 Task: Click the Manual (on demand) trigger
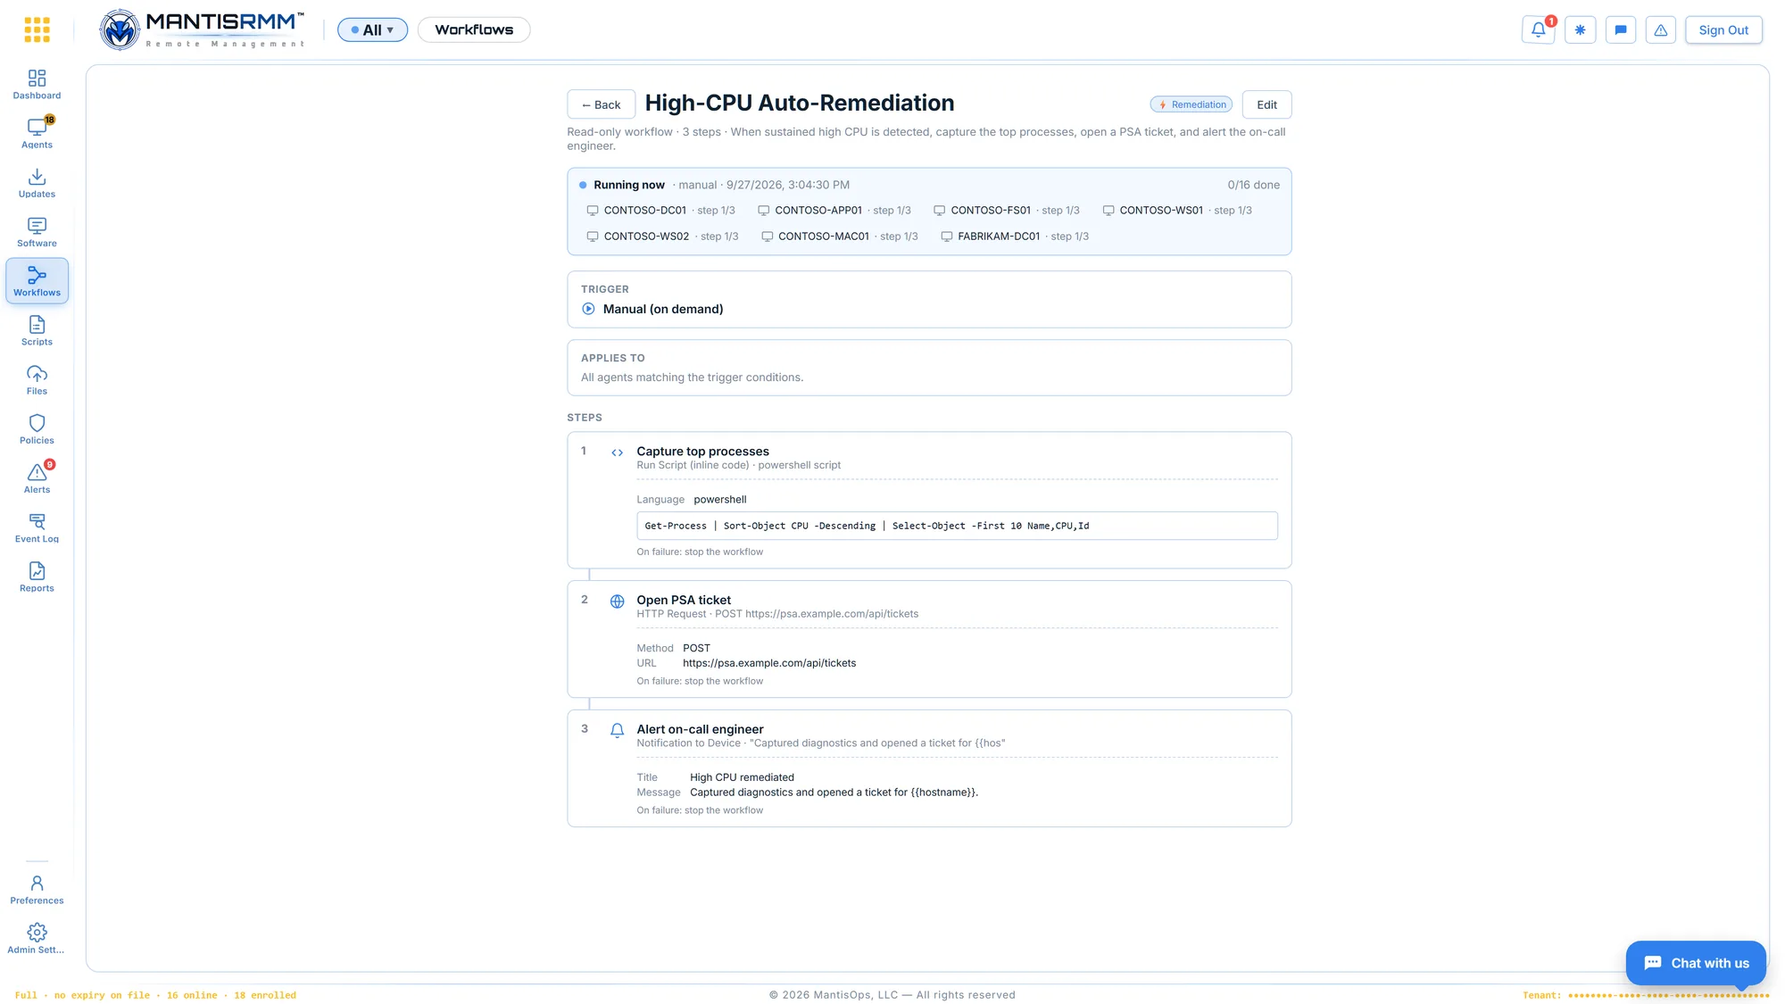pos(663,309)
